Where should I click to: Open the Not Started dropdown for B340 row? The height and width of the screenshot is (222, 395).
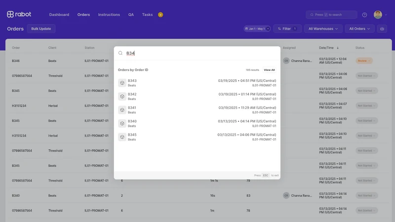coord(366,195)
